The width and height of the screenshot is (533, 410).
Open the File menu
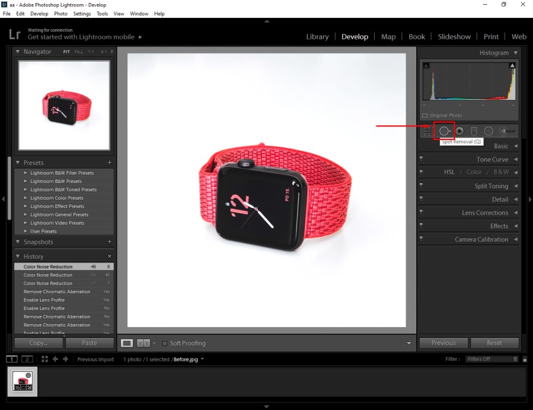click(7, 14)
